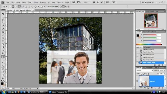167x94 pixels.
Task: Select Ellipse shape in options bar
Action: (32, 7)
